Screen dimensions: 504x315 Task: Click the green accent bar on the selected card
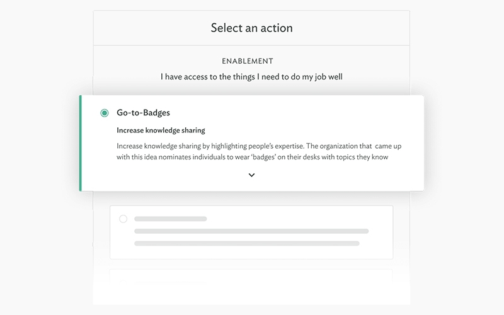[x=81, y=143]
